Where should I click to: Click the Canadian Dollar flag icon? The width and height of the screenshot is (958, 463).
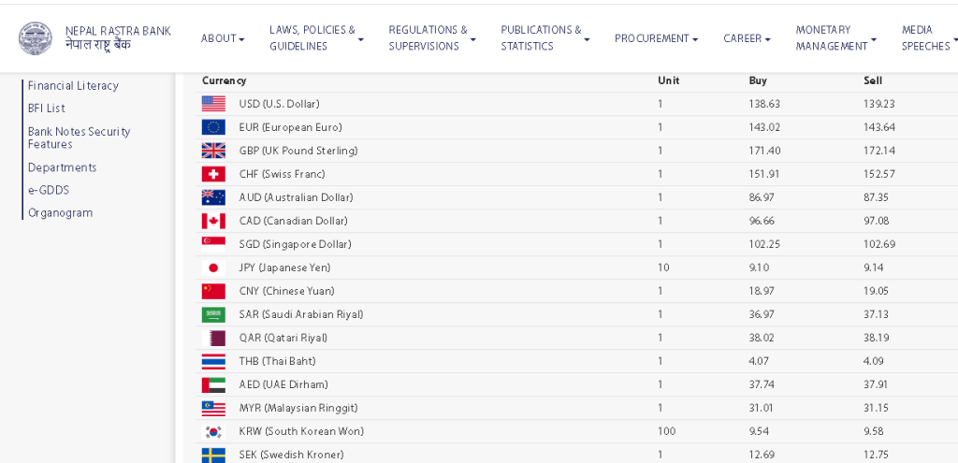(213, 221)
